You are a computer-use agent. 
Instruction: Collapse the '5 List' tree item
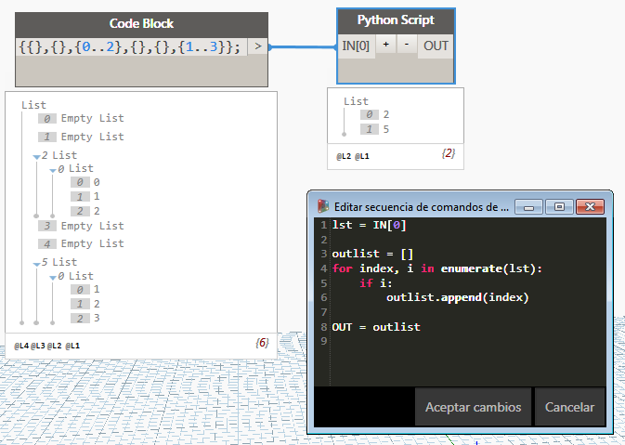(36, 264)
